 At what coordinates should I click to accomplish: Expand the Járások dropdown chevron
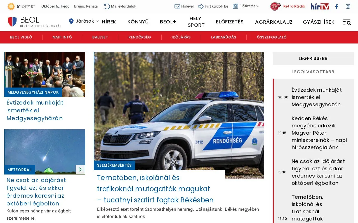[x=97, y=21]
